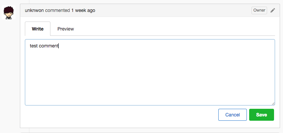
Task: Cancel the comment edit
Action: tap(233, 115)
